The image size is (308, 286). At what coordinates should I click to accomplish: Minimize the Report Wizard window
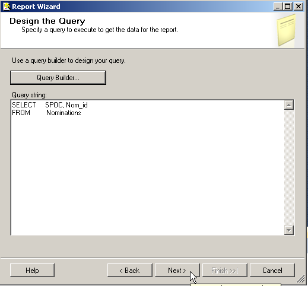tap(278, 7)
